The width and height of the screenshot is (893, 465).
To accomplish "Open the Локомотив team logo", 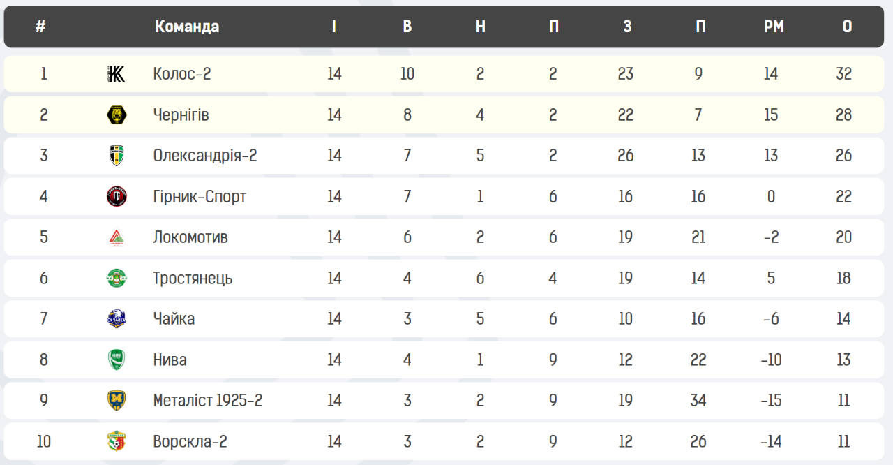I will click(117, 237).
